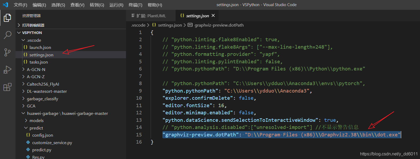Switch to the 扩展: PlantUML tab

click(x=151, y=16)
